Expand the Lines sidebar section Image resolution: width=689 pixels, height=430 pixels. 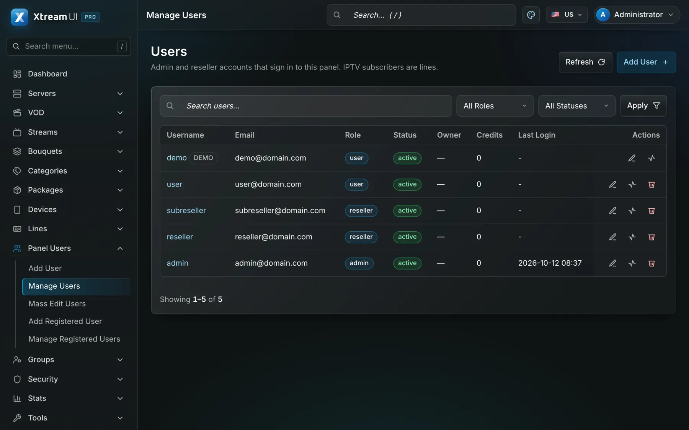[69, 229]
